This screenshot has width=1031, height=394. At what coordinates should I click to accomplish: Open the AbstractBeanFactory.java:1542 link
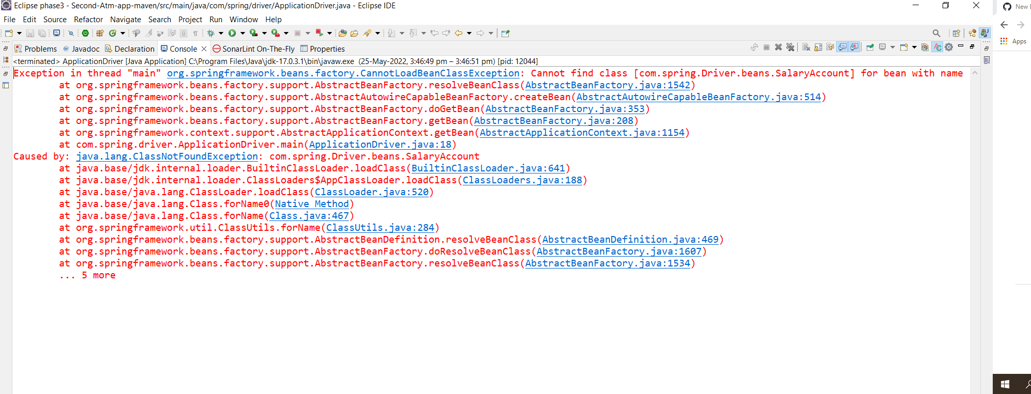tap(608, 85)
